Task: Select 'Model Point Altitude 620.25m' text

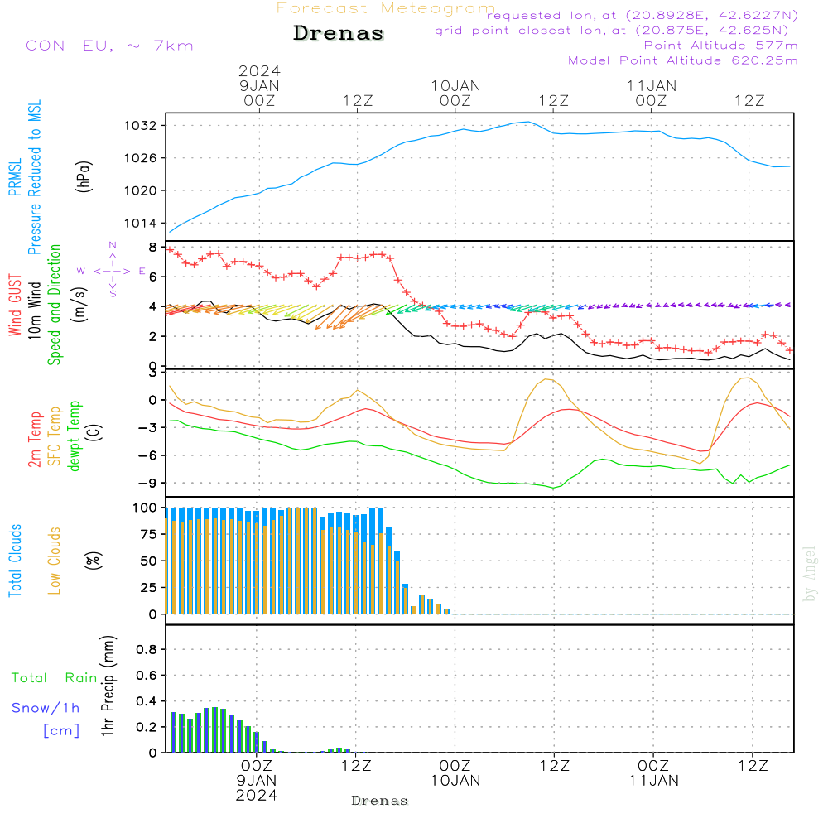Action: pyautogui.click(x=683, y=60)
